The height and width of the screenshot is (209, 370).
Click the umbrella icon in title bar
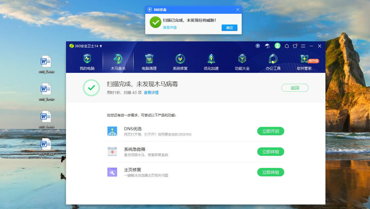[x=267, y=46]
